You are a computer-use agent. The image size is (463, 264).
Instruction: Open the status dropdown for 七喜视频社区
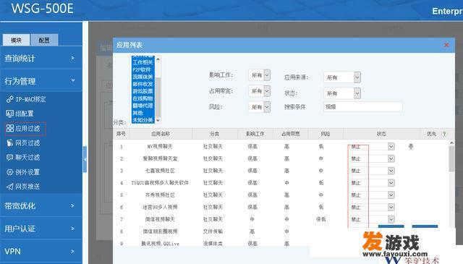[391, 171]
